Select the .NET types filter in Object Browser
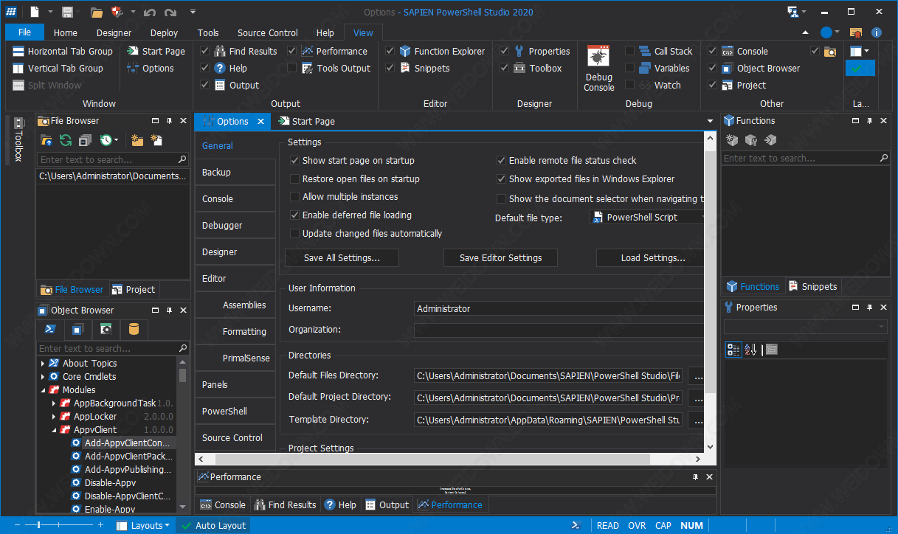The height and width of the screenshot is (534, 898). [x=78, y=329]
